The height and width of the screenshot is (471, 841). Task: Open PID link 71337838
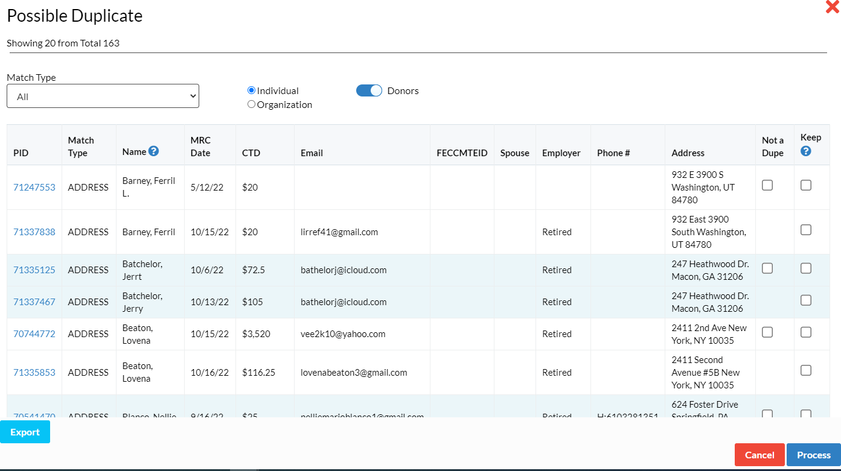click(34, 232)
